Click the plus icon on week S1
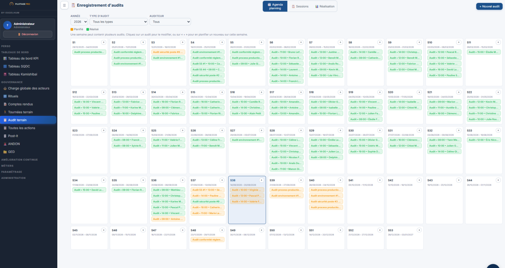This screenshot has width=505, height=268. tap(104, 43)
